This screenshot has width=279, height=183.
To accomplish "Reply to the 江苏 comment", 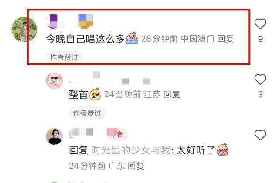I will pos(171,94).
